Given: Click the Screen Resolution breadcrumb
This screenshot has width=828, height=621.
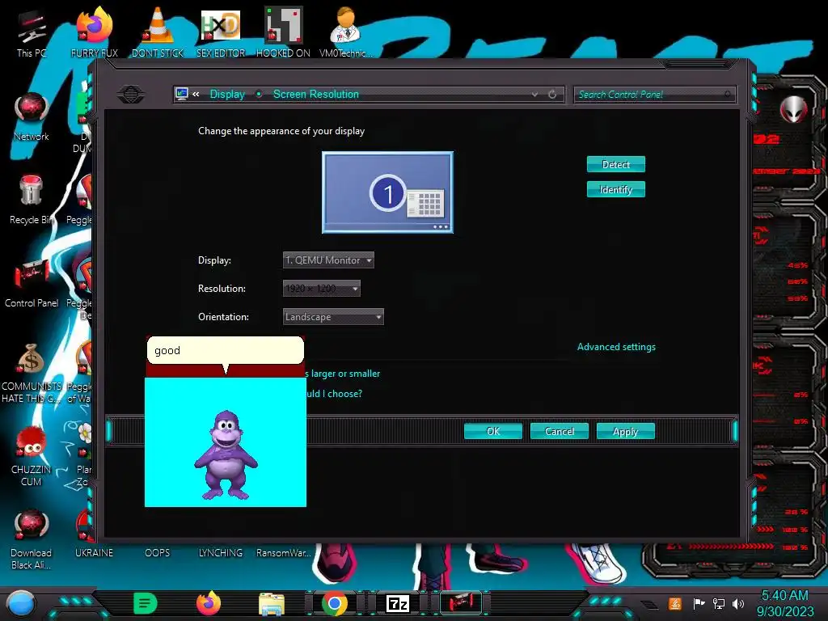Looking at the screenshot, I should (x=316, y=94).
